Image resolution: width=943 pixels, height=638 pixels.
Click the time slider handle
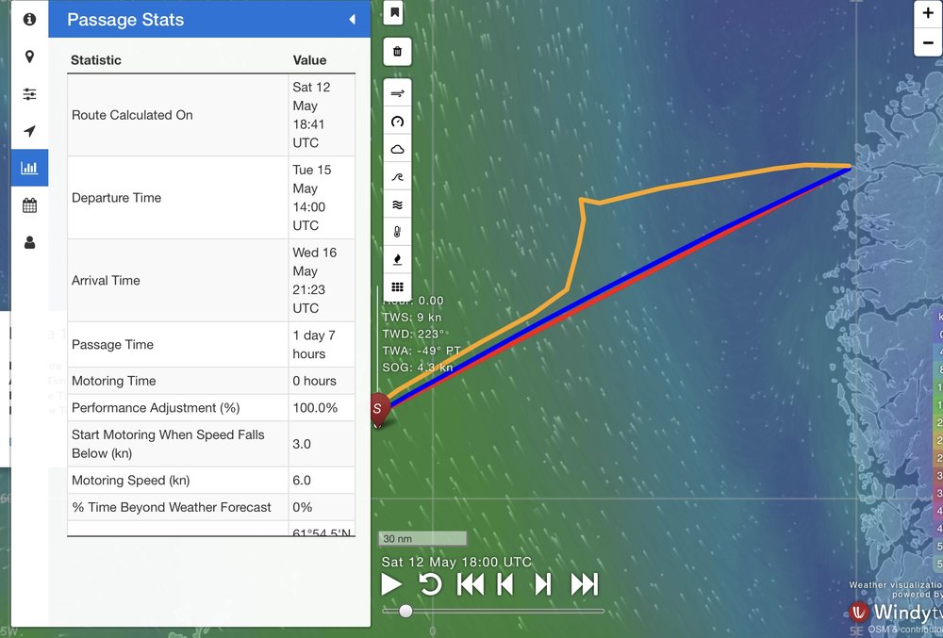click(x=405, y=611)
